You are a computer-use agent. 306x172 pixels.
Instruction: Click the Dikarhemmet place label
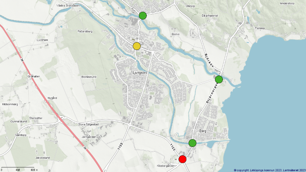[209, 16]
